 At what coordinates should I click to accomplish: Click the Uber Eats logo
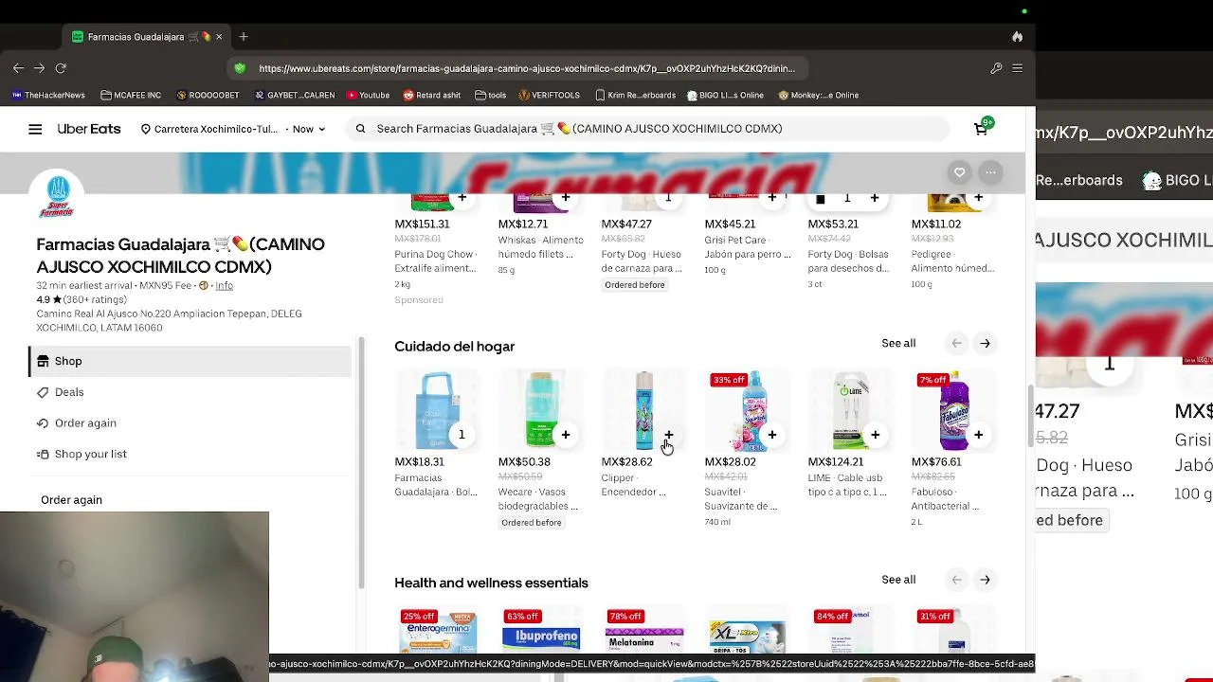pyautogui.click(x=89, y=129)
